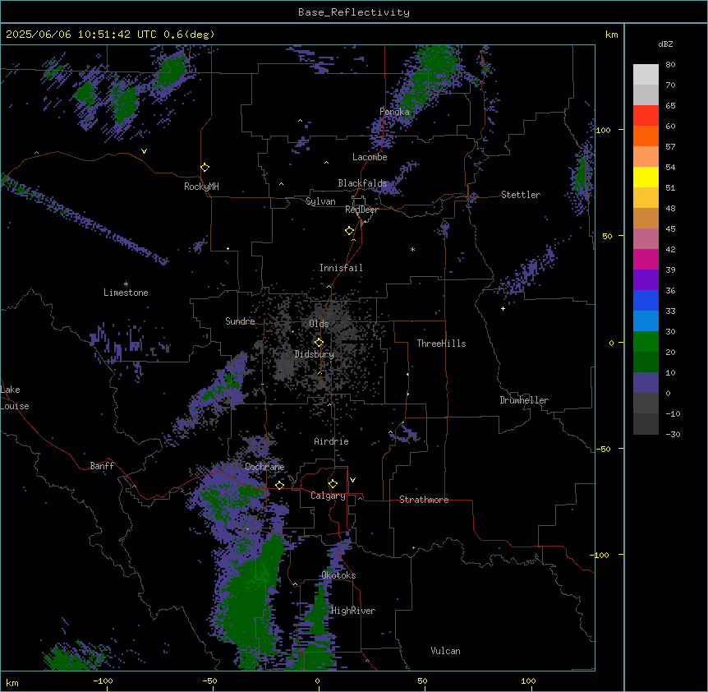Click the yellow diamond between Olds and Didsbury
Image resolution: width=708 pixels, height=692 pixels.
(319, 343)
